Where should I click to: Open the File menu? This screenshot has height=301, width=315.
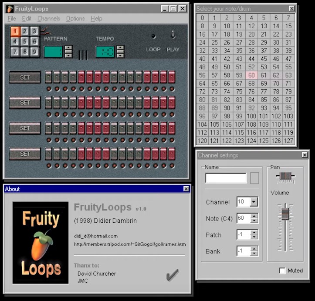tap(12, 18)
